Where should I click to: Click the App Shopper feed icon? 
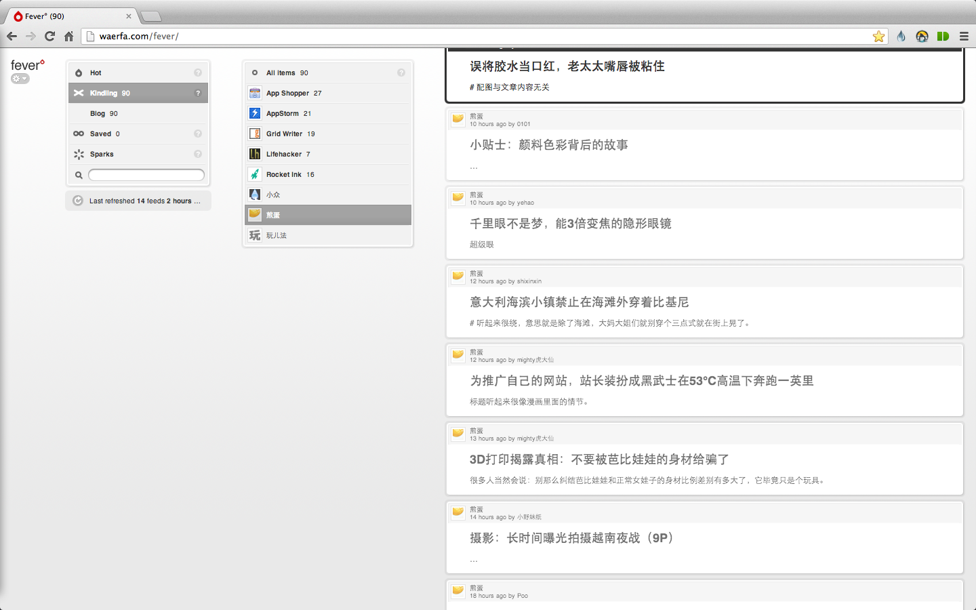coord(255,94)
